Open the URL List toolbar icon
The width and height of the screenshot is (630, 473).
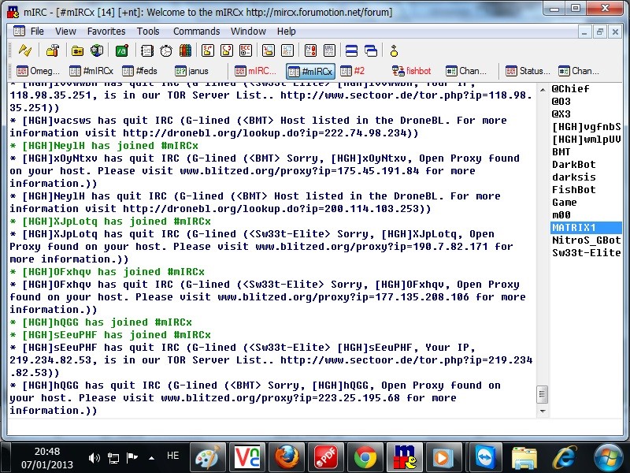click(329, 50)
